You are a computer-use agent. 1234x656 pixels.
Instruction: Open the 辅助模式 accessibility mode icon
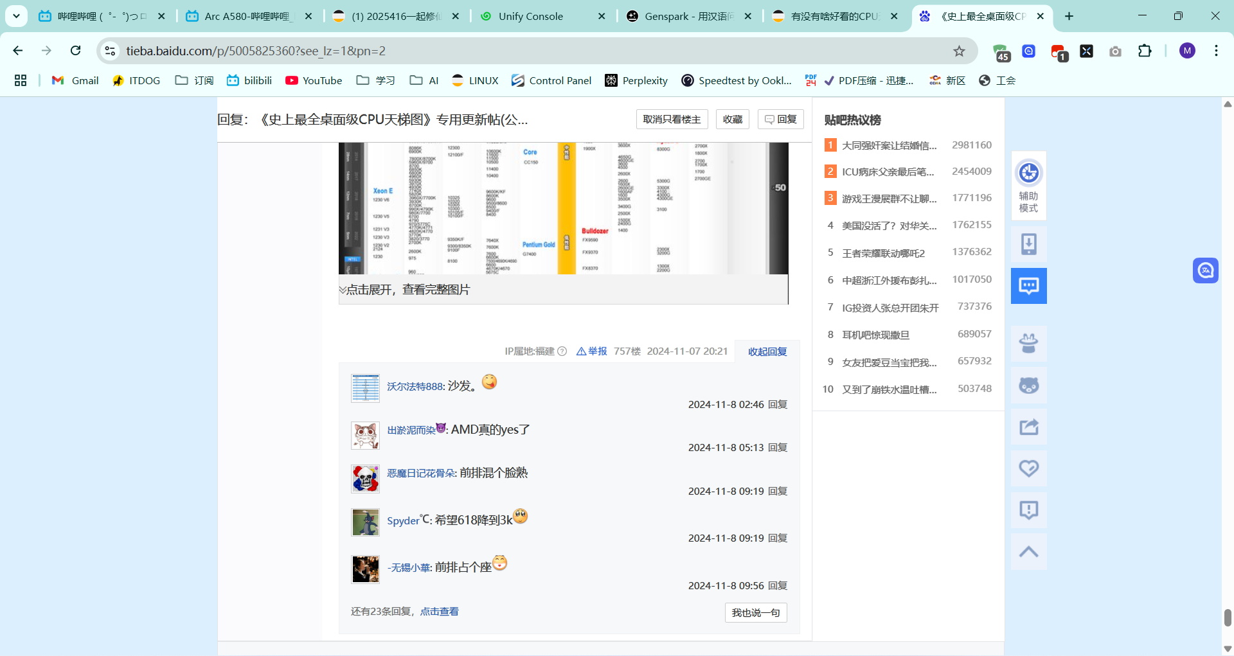pyautogui.click(x=1028, y=186)
